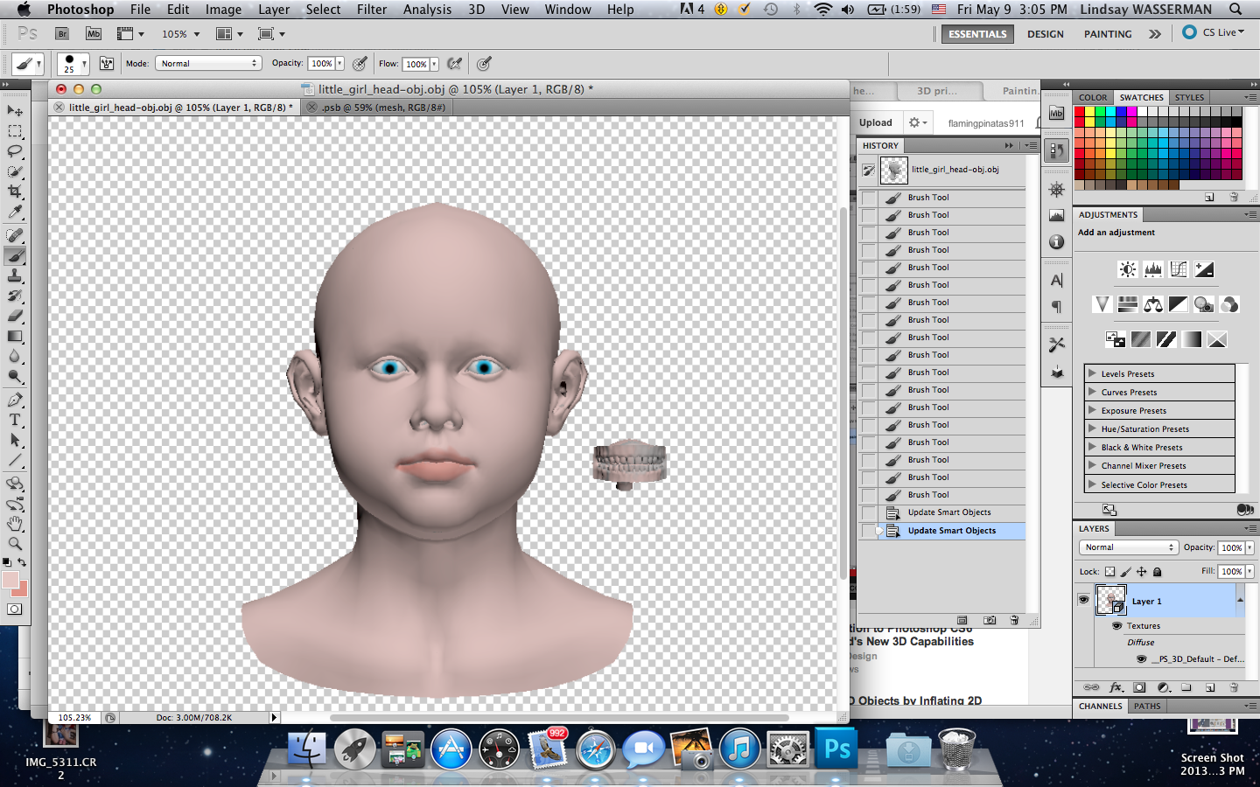The image size is (1260, 787).
Task: Select the Horizontal Type tool
Action: coord(15,420)
